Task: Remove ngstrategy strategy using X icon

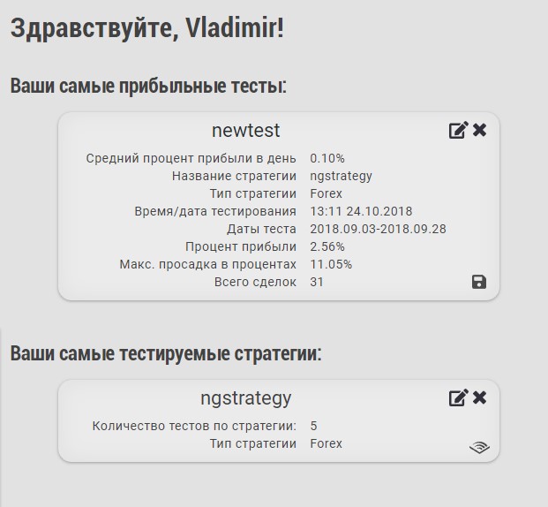Action: (480, 397)
